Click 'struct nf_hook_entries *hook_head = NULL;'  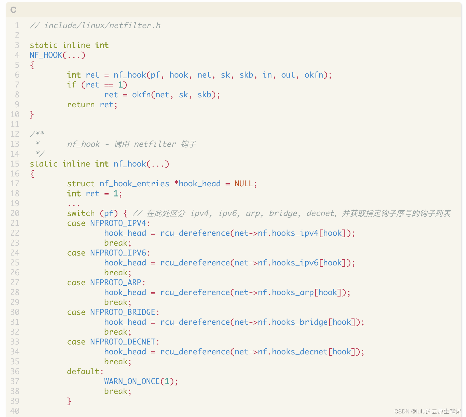coord(162,184)
